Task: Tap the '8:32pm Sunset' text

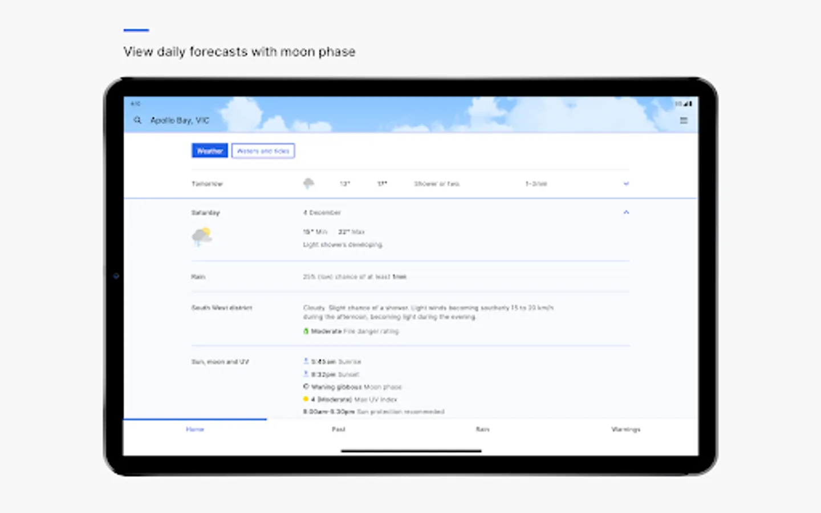Action: pos(335,374)
